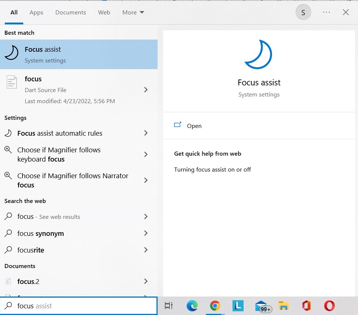The height and width of the screenshot is (315, 358).
Task: Click the Task View icon on the taskbar
Action: click(x=169, y=306)
